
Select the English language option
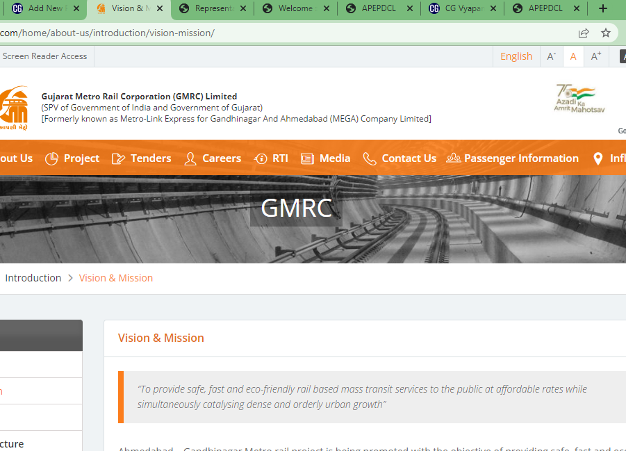[x=516, y=56]
